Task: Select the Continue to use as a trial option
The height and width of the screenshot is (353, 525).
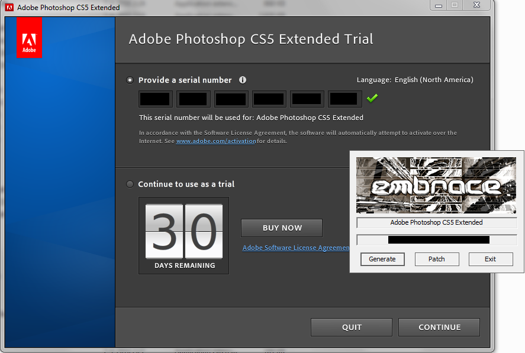Action: (130, 184)
